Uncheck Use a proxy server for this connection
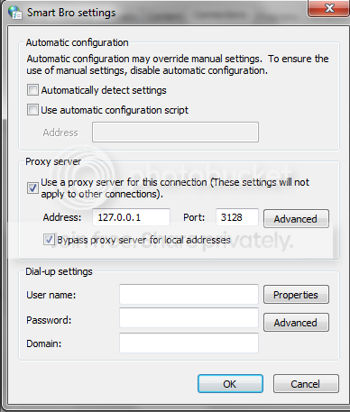 click(x=32, y=188)
